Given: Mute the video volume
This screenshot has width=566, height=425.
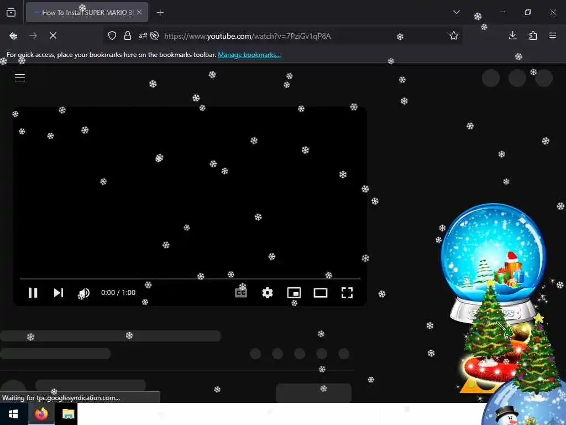Looking at the screenshot, I should click(x=84, y=293).
